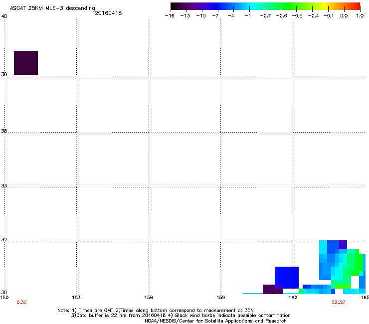Screen dimensions: 369x324
Task: Click the longitude label "162"
Action: [x=293, y=298]
